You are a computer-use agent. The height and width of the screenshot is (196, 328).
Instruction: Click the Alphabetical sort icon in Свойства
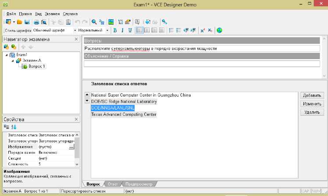(x=14, y=127)
